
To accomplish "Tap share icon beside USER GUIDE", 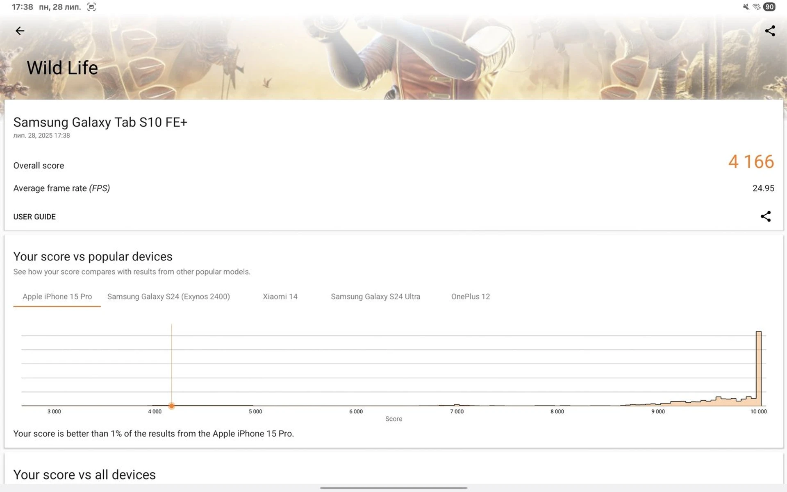I will click(765, 216).
